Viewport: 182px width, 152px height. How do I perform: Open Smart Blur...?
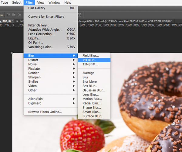point(94,112)
